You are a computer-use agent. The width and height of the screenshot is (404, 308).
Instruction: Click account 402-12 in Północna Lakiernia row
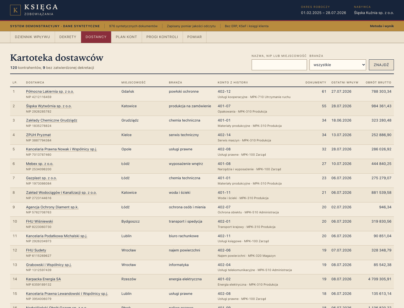tap(224, 92)
